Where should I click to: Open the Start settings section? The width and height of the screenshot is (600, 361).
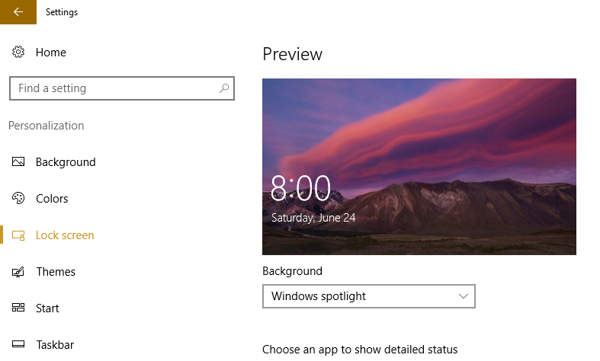47,308
